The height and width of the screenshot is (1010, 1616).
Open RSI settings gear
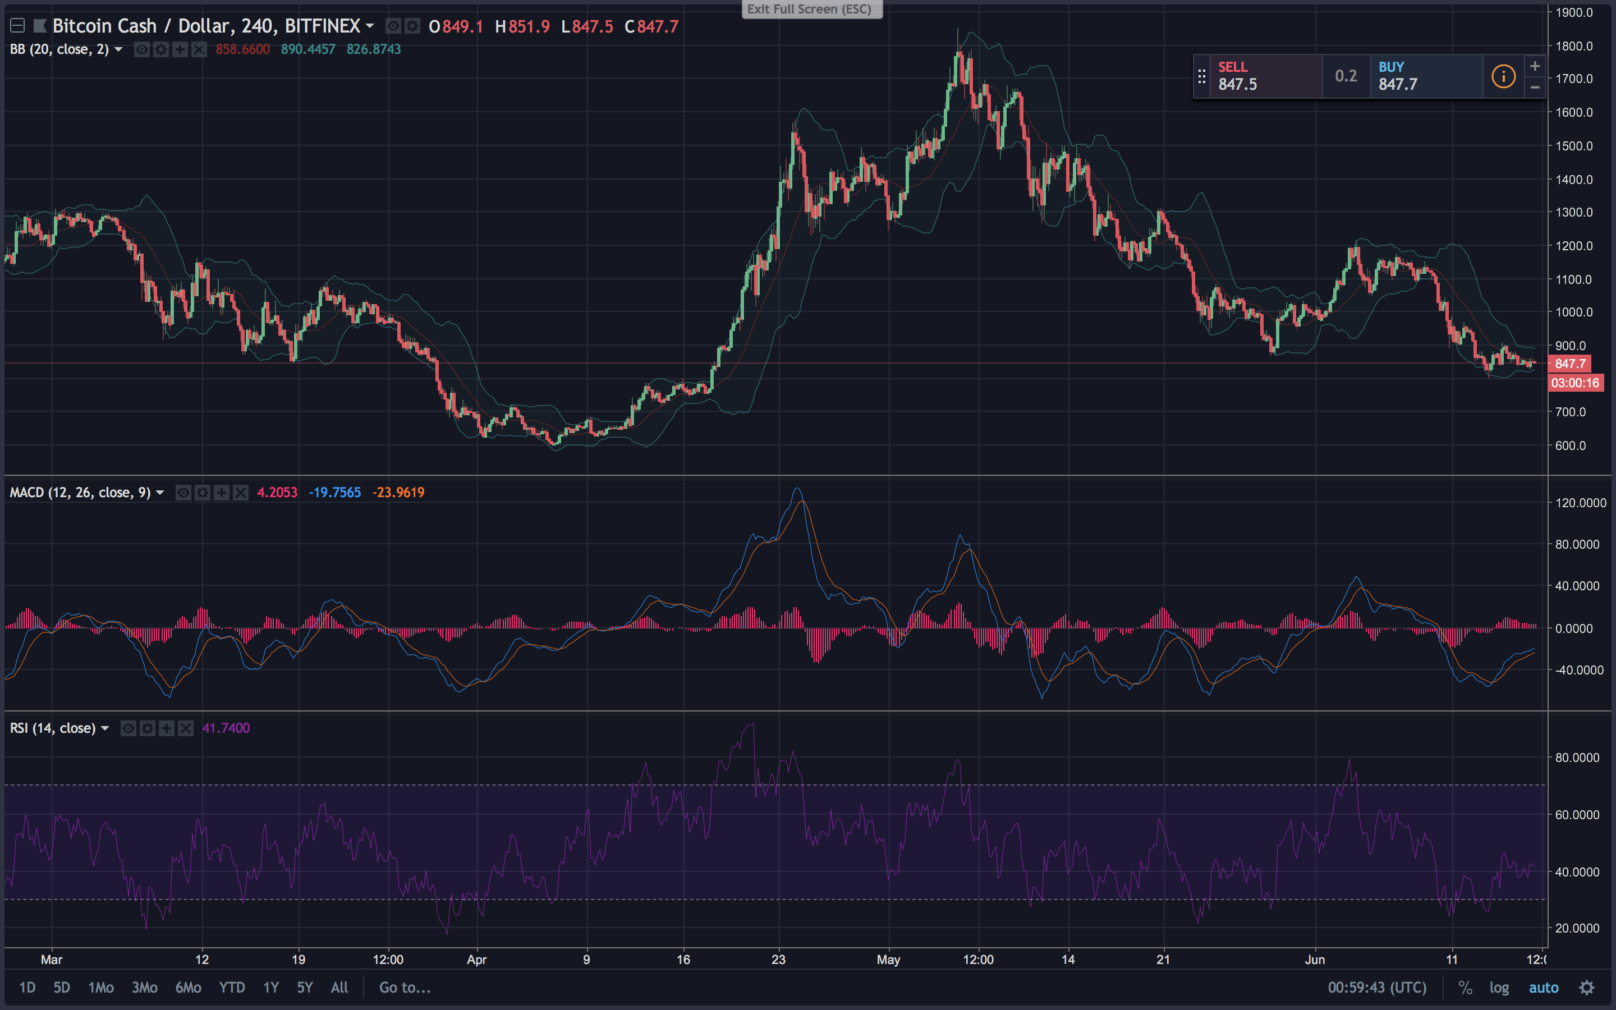click(x=147, y=728)
